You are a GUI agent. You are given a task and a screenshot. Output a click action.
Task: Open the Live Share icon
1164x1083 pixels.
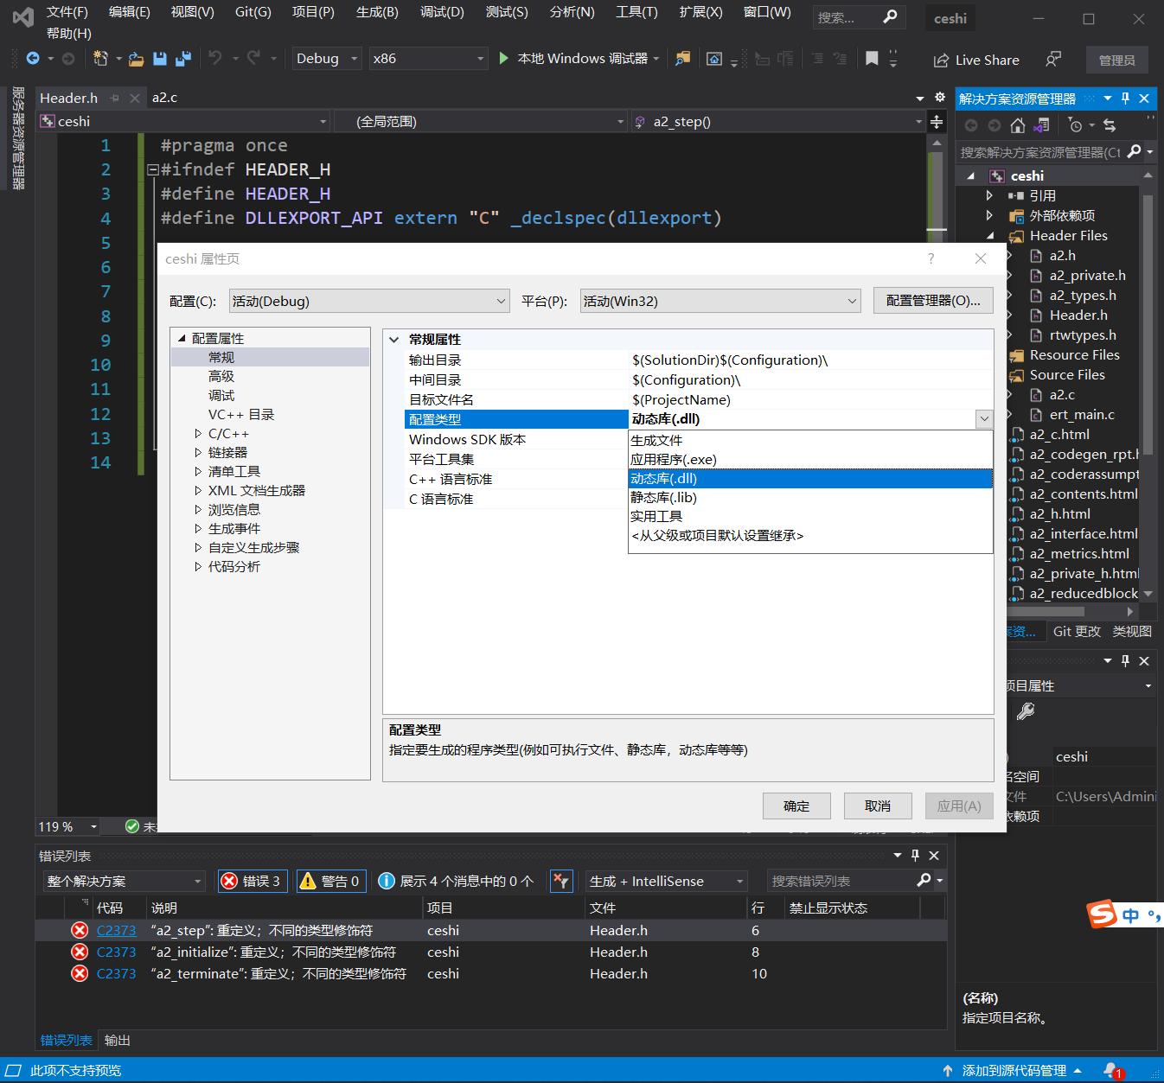tap(941, 60)
